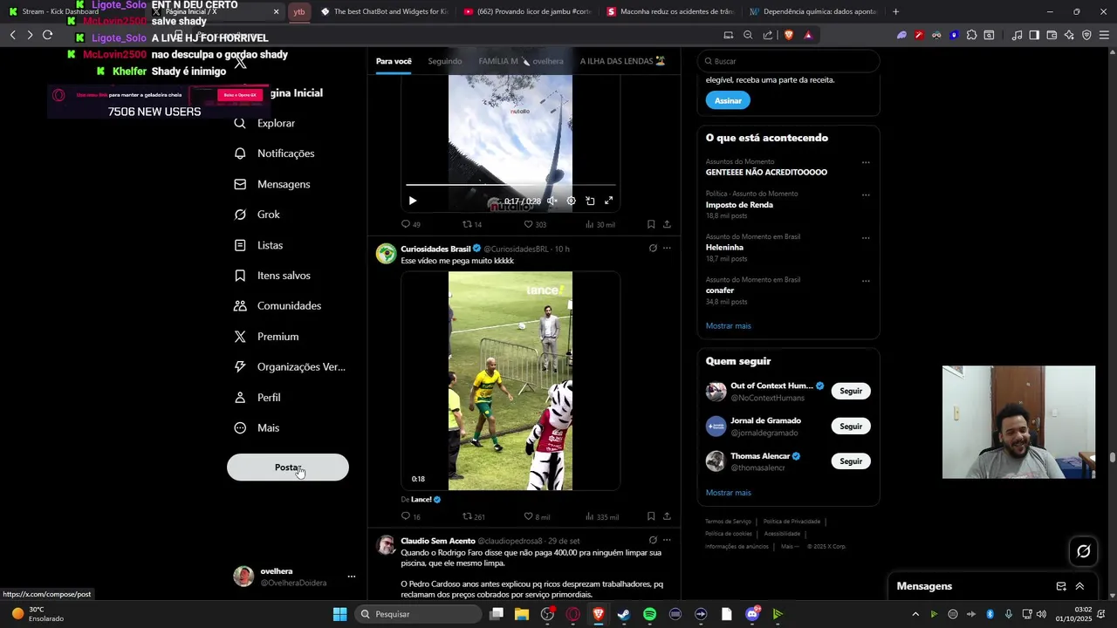Click the Postar button
Image resolution: width=1117 pixels, height=628 pixels.
pos(288,468)
